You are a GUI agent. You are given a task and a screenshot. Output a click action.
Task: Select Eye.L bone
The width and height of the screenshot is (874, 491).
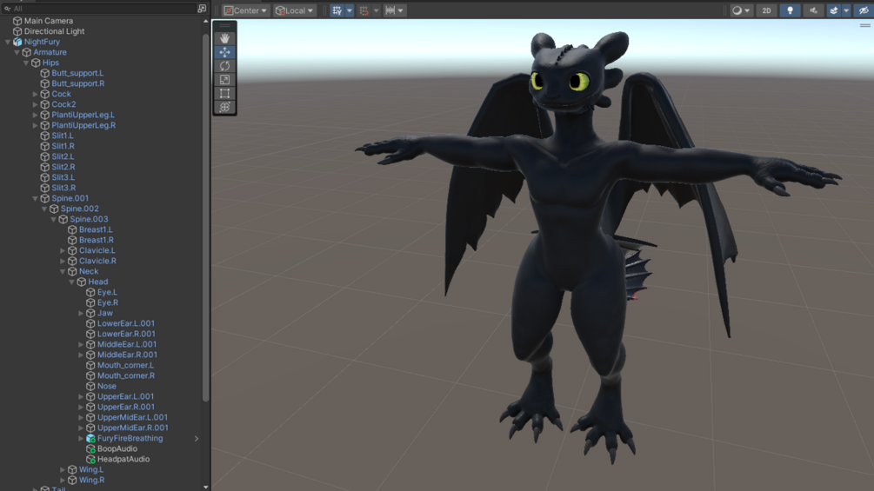pos(107,292)
